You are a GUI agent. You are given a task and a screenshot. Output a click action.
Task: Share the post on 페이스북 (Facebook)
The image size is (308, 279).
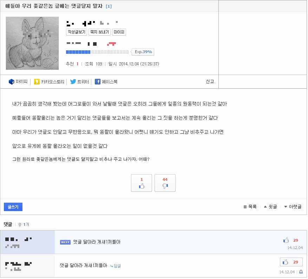pos(106,82)
